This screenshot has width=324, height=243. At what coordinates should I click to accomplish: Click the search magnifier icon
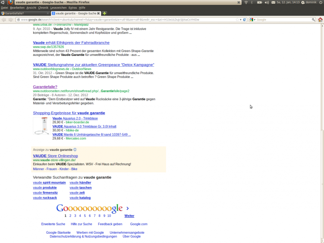(x=313, y=20)
